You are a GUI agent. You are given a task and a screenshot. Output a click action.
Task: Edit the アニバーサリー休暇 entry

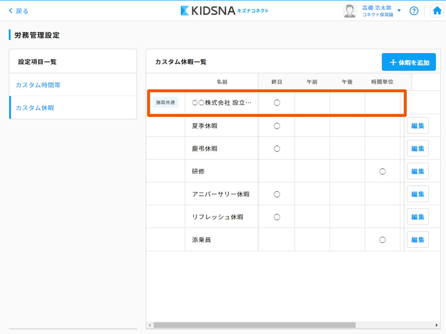pos(418,194)
